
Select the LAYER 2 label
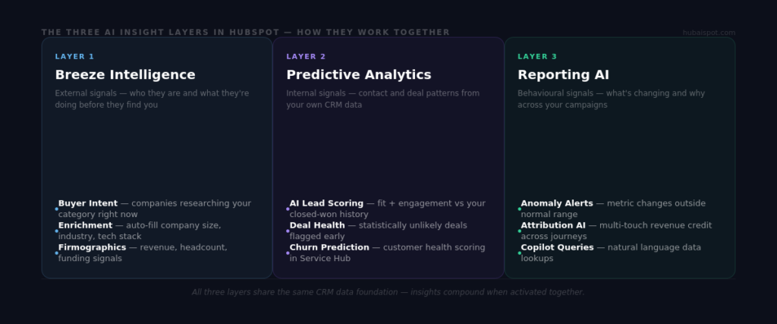pyautogui.click(x=306, y=56)
